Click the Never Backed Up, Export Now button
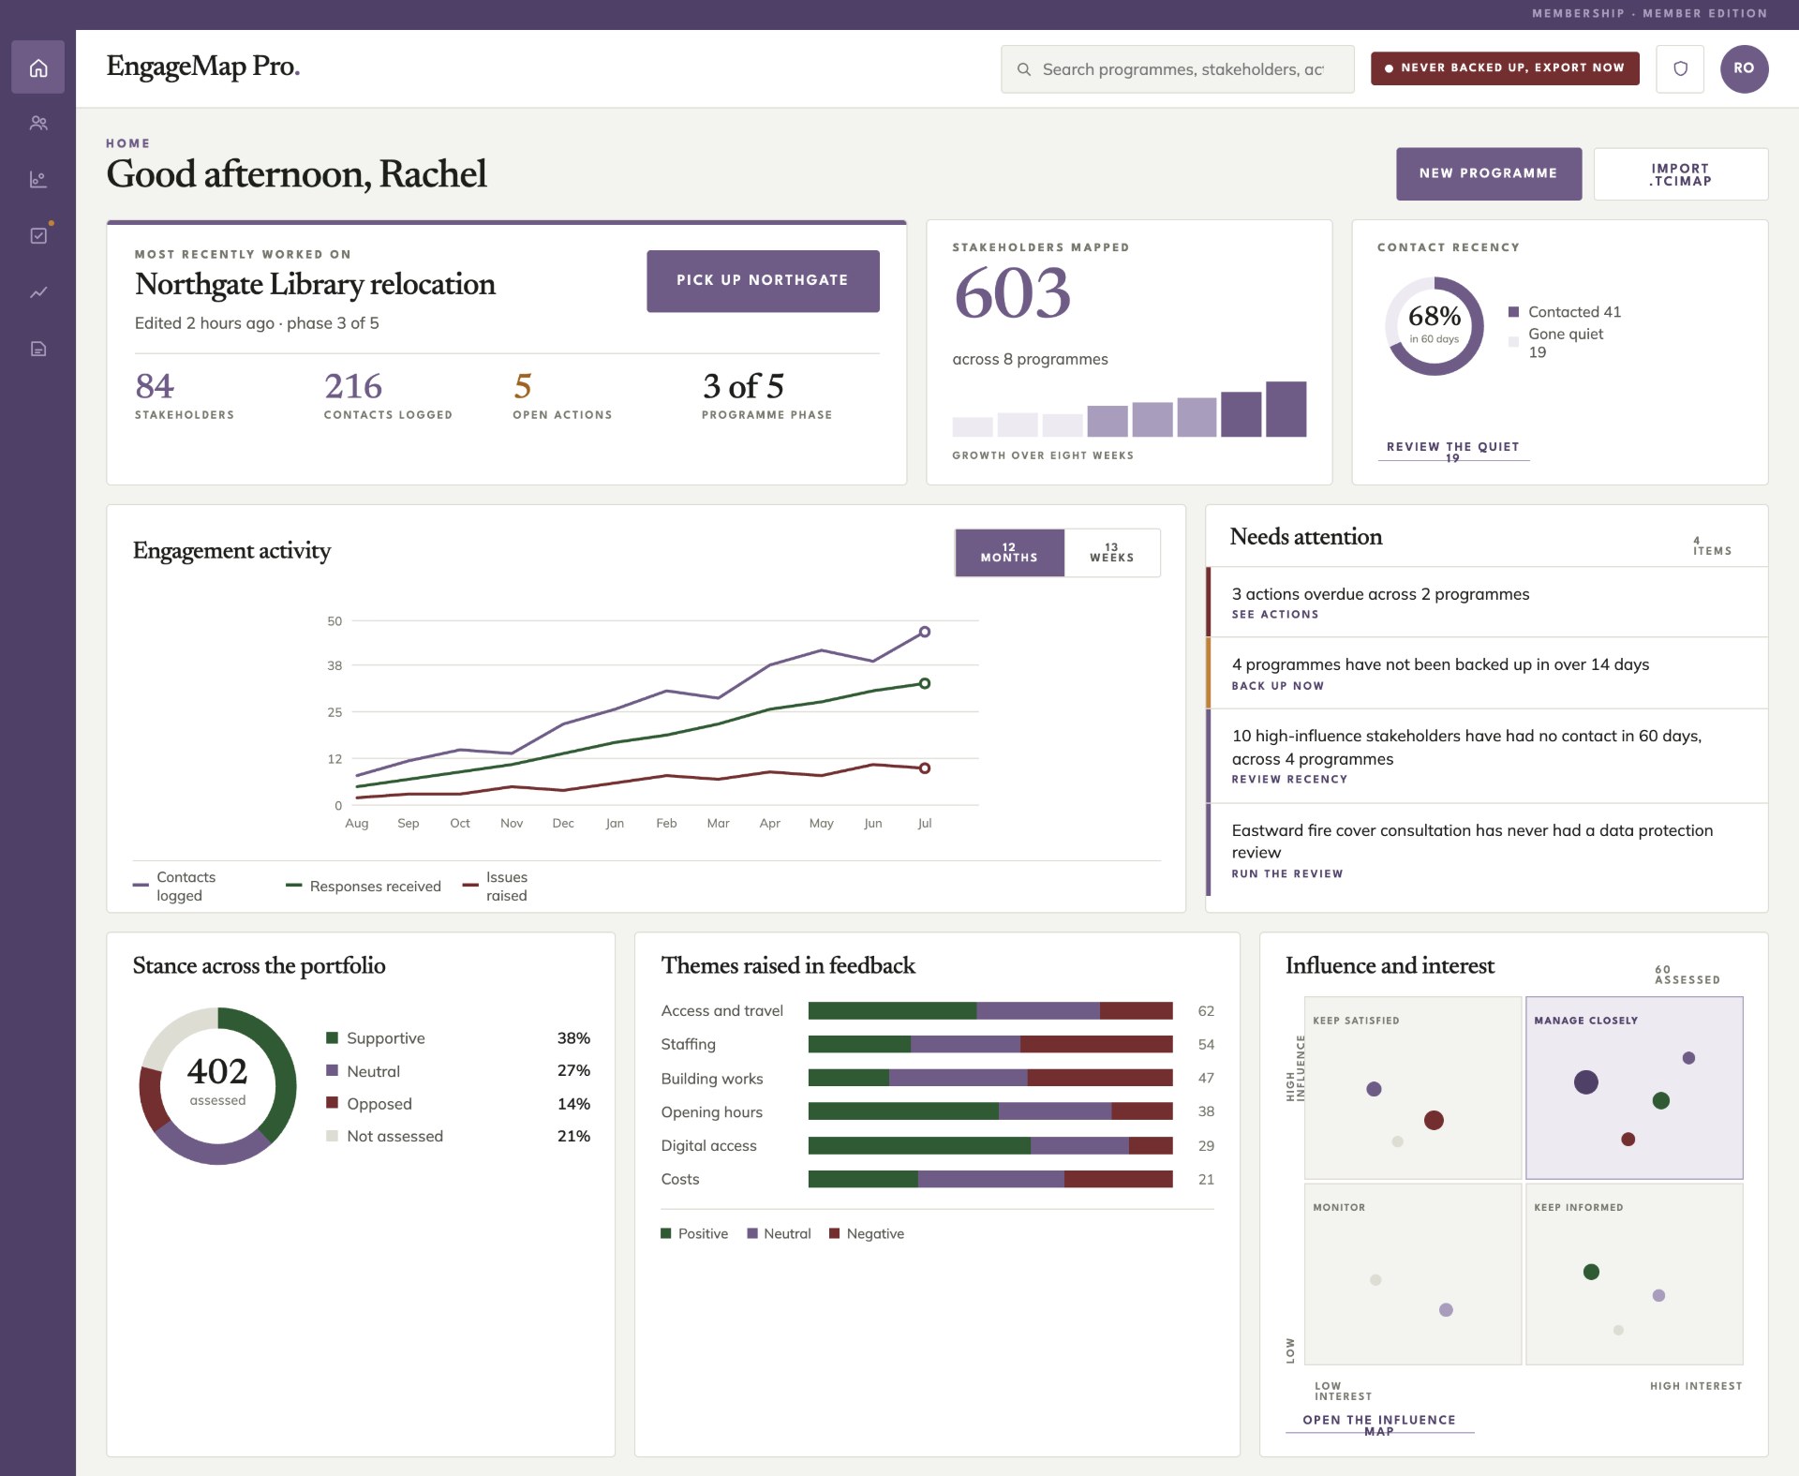The image size is (1799, 1476). point(1505,68)
